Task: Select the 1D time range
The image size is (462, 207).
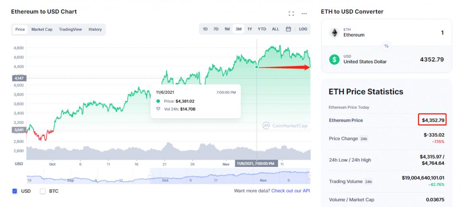Action: pos(205,29)
